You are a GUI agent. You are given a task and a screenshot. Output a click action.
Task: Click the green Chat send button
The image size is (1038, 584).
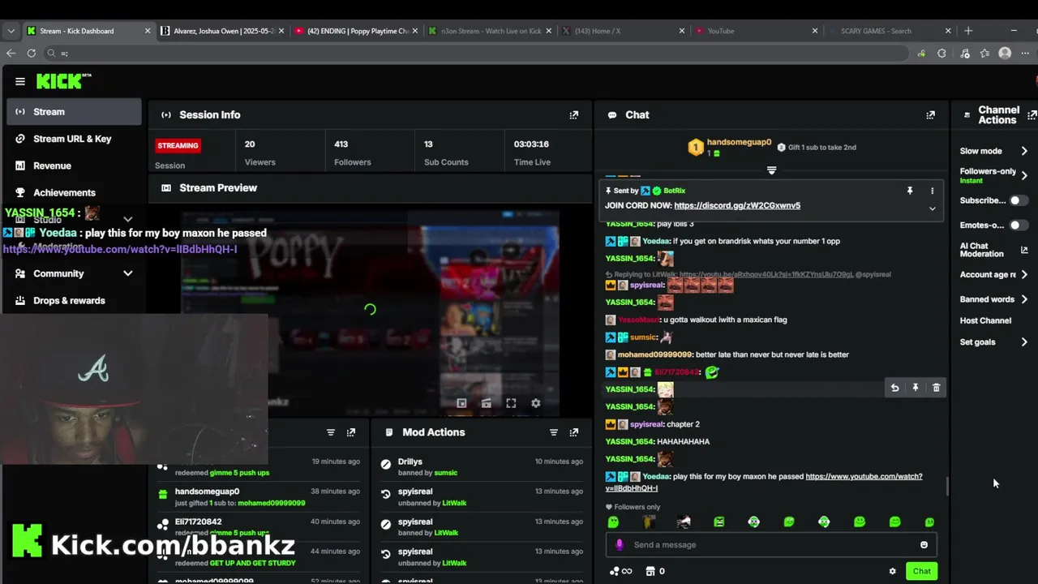pos(921,571)
